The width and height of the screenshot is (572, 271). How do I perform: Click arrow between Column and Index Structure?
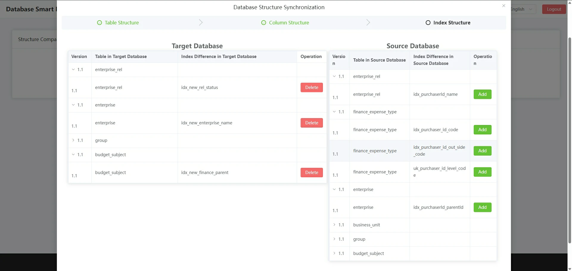tap(368, 23)
